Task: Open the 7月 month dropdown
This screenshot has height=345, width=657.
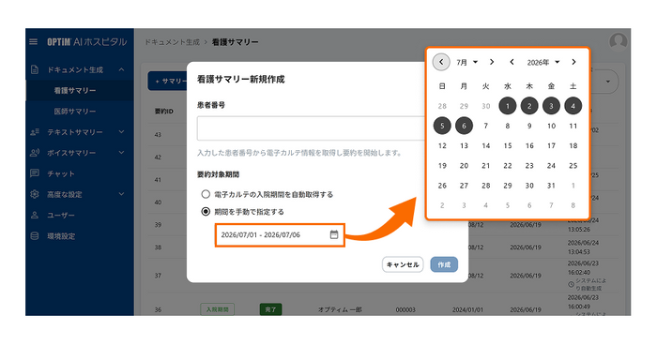Action: click(x=467, y=62)
